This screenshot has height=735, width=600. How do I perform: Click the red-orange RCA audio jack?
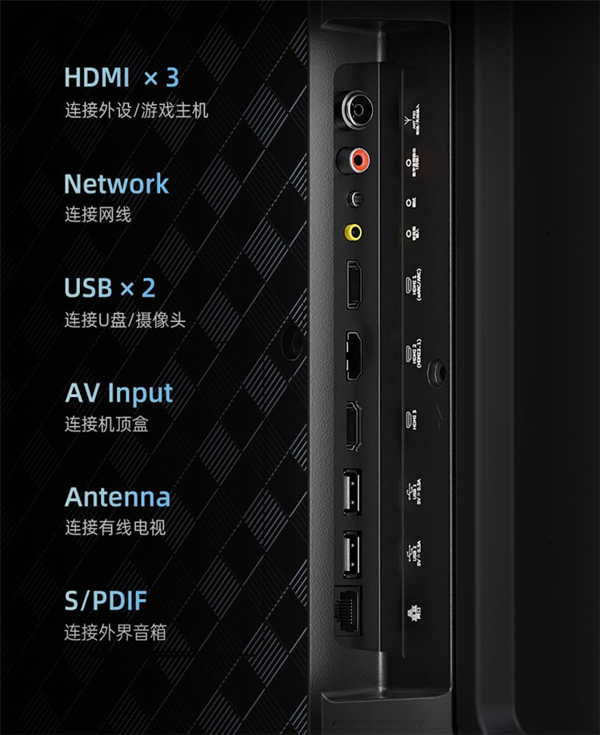[355, 160]
